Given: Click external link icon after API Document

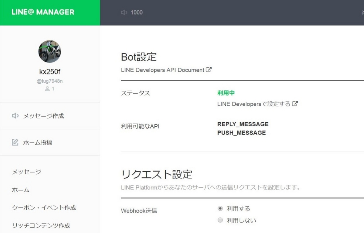Looking at the screenshot, I should coord(209,70).
